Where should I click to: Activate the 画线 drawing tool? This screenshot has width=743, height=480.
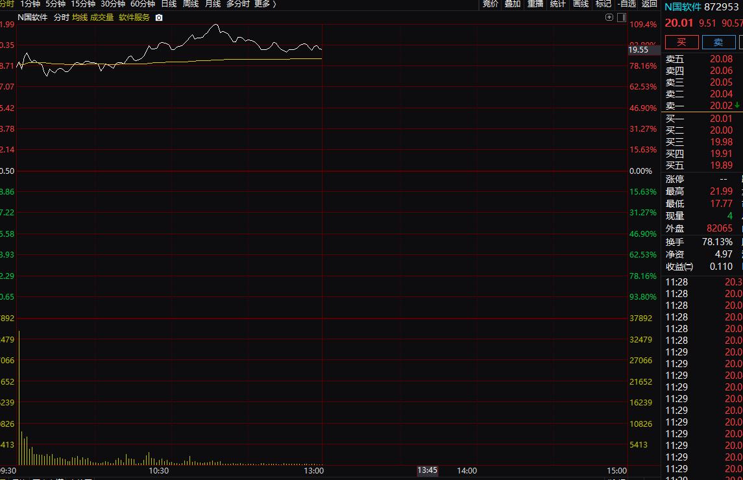click(x=581, y=4)
